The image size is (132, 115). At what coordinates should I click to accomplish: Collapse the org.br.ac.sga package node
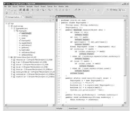point(9,26)
